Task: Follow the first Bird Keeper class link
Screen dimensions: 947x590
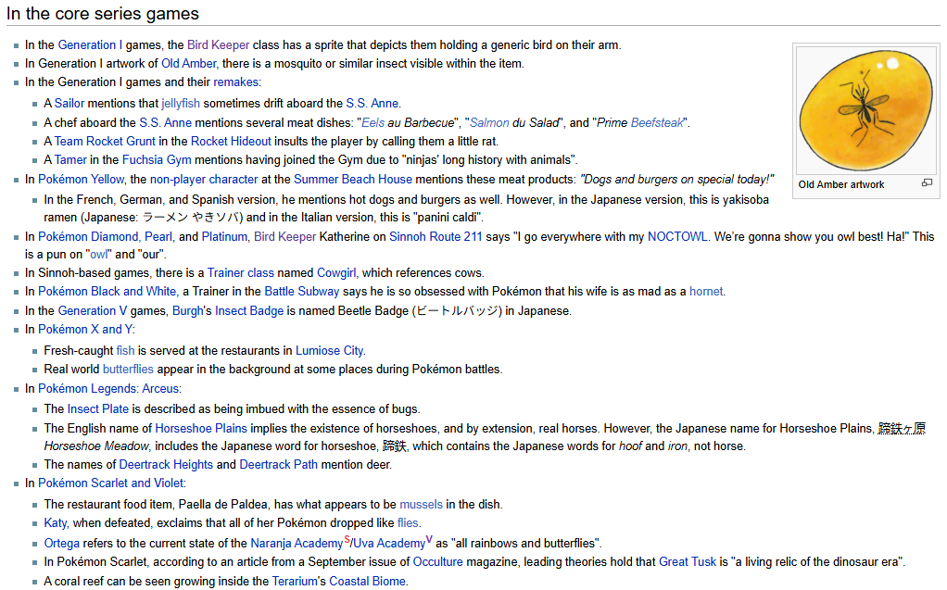Action: pyautogui.click(x=218, y=44)
